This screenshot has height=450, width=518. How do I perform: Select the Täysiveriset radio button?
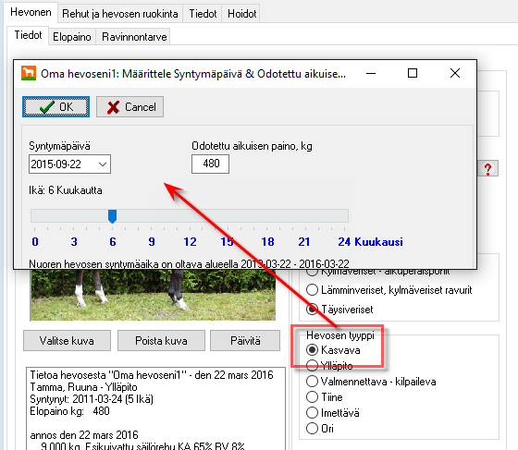coord(339,310)
